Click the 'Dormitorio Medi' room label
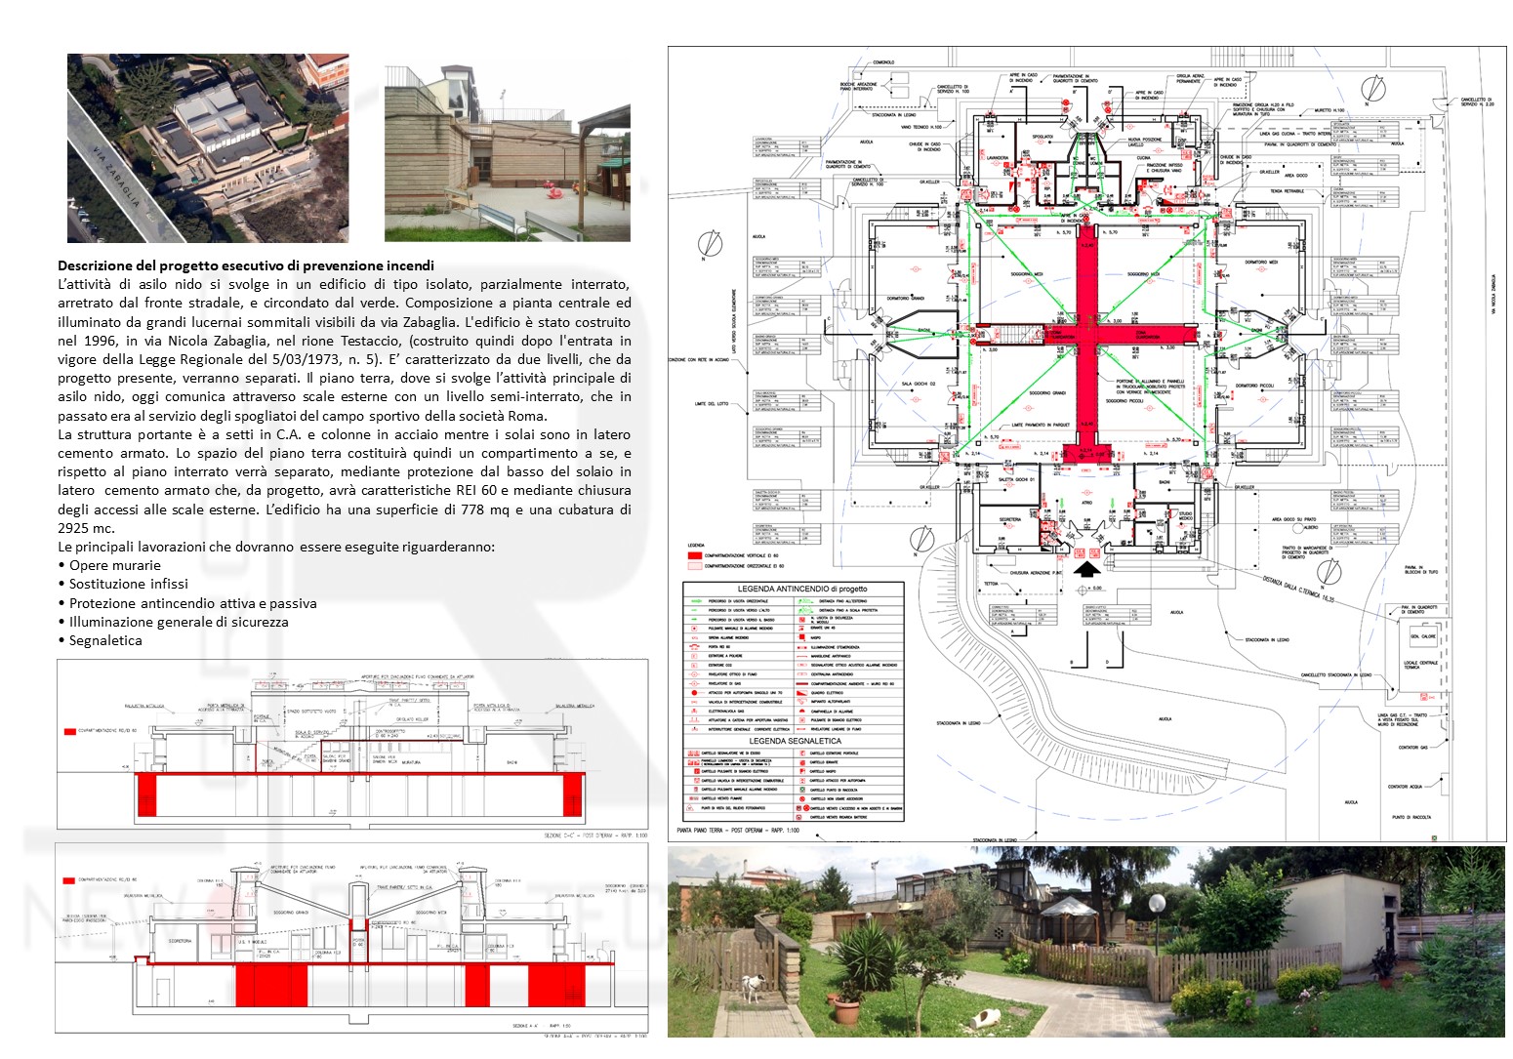 1261,262
